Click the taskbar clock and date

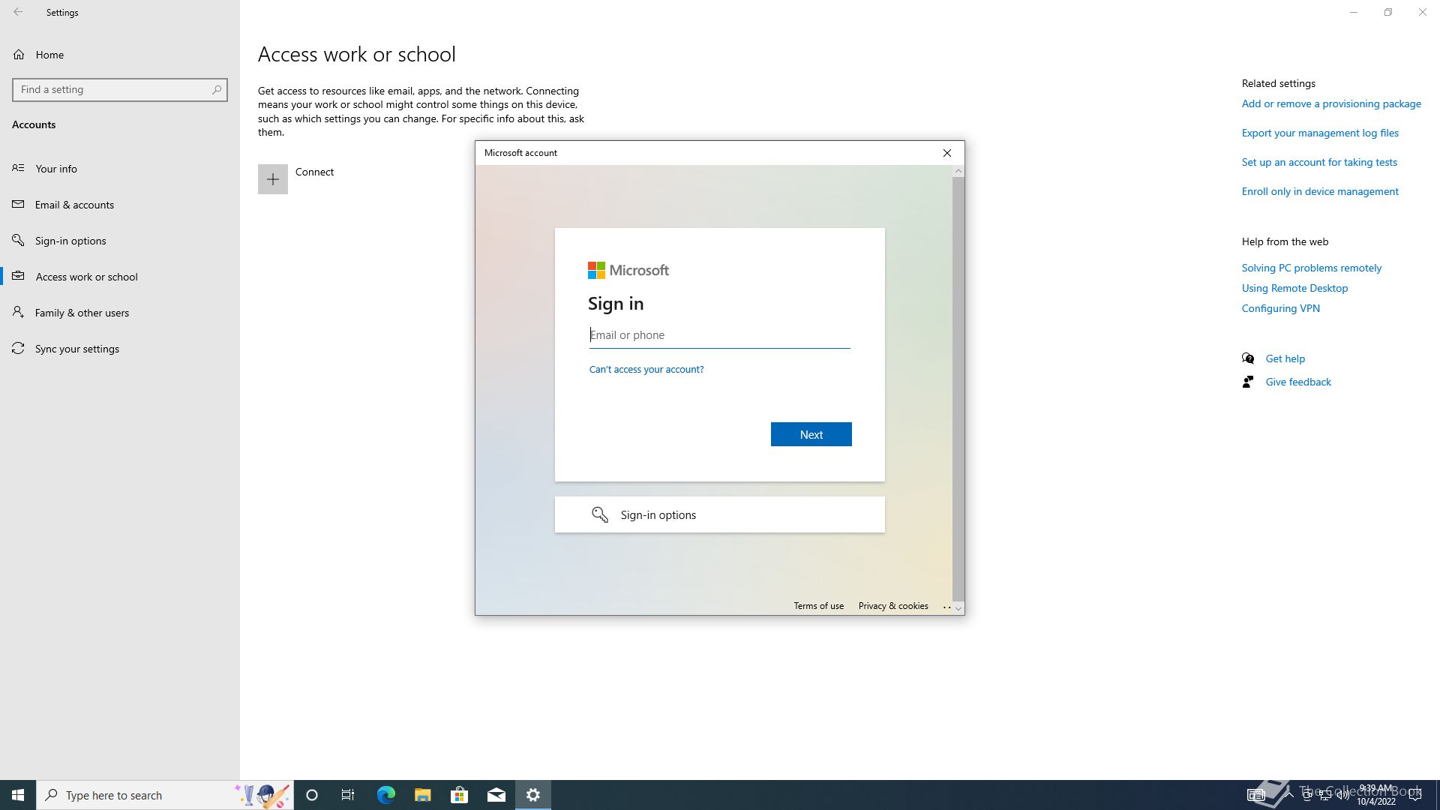[1376, 795]
